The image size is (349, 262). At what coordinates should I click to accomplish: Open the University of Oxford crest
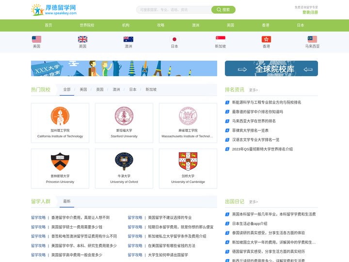124,162
